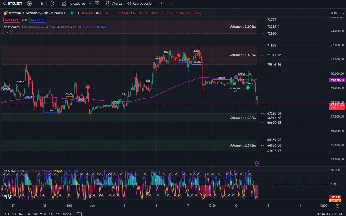Click the lightning go-to-realtime icon
Screen dimensions: 346x216
click(x=258, y=164)
